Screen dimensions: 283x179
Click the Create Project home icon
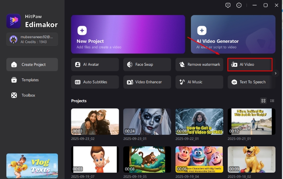coord(14,65)
